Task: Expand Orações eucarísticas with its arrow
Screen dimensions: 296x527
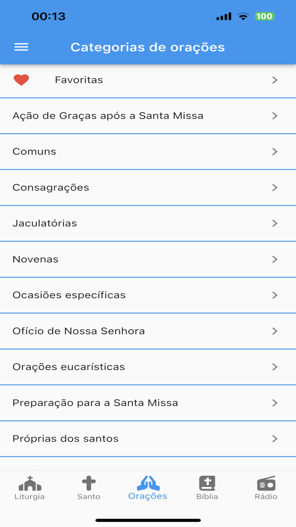Action: 275,367
